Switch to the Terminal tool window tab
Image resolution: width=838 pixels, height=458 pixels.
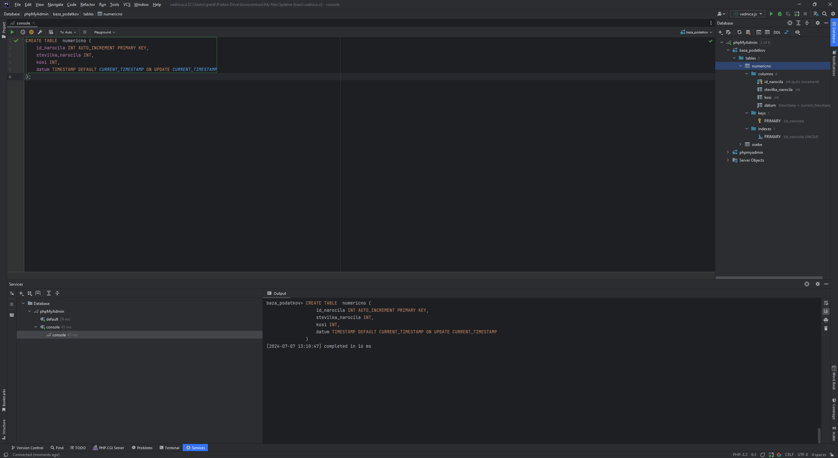click(169, 448)
